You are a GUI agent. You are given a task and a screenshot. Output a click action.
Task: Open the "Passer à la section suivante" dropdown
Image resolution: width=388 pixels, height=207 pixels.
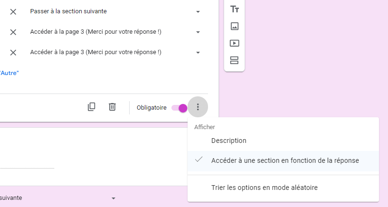(114, 11)
